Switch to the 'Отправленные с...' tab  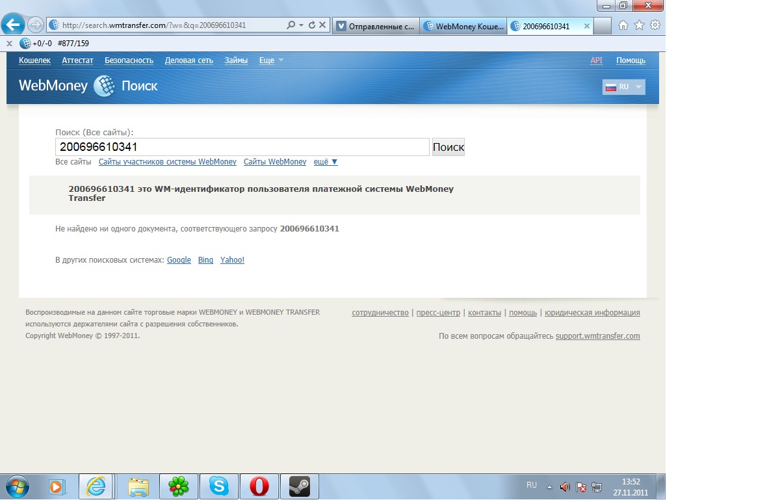[x=376, y=26]
